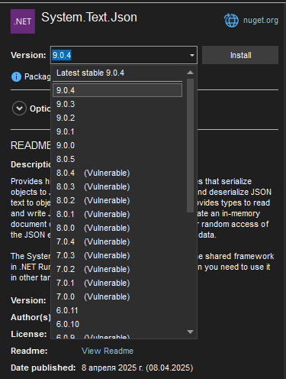The height and width of the screenshot is (379, 286).
Task: Expand the Options section chevron
Action: (x=19, y=109)
